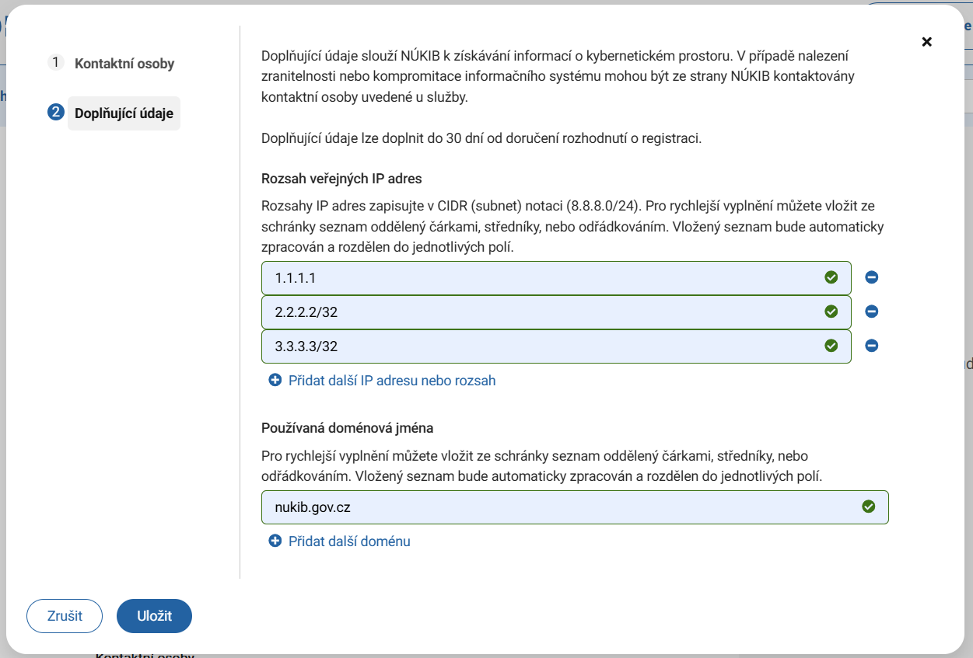Open link text Přidat další IP adresu nebo rozsah
Image resolution: width=973 pixels, height=658 pixels.
tap(391, 381)
